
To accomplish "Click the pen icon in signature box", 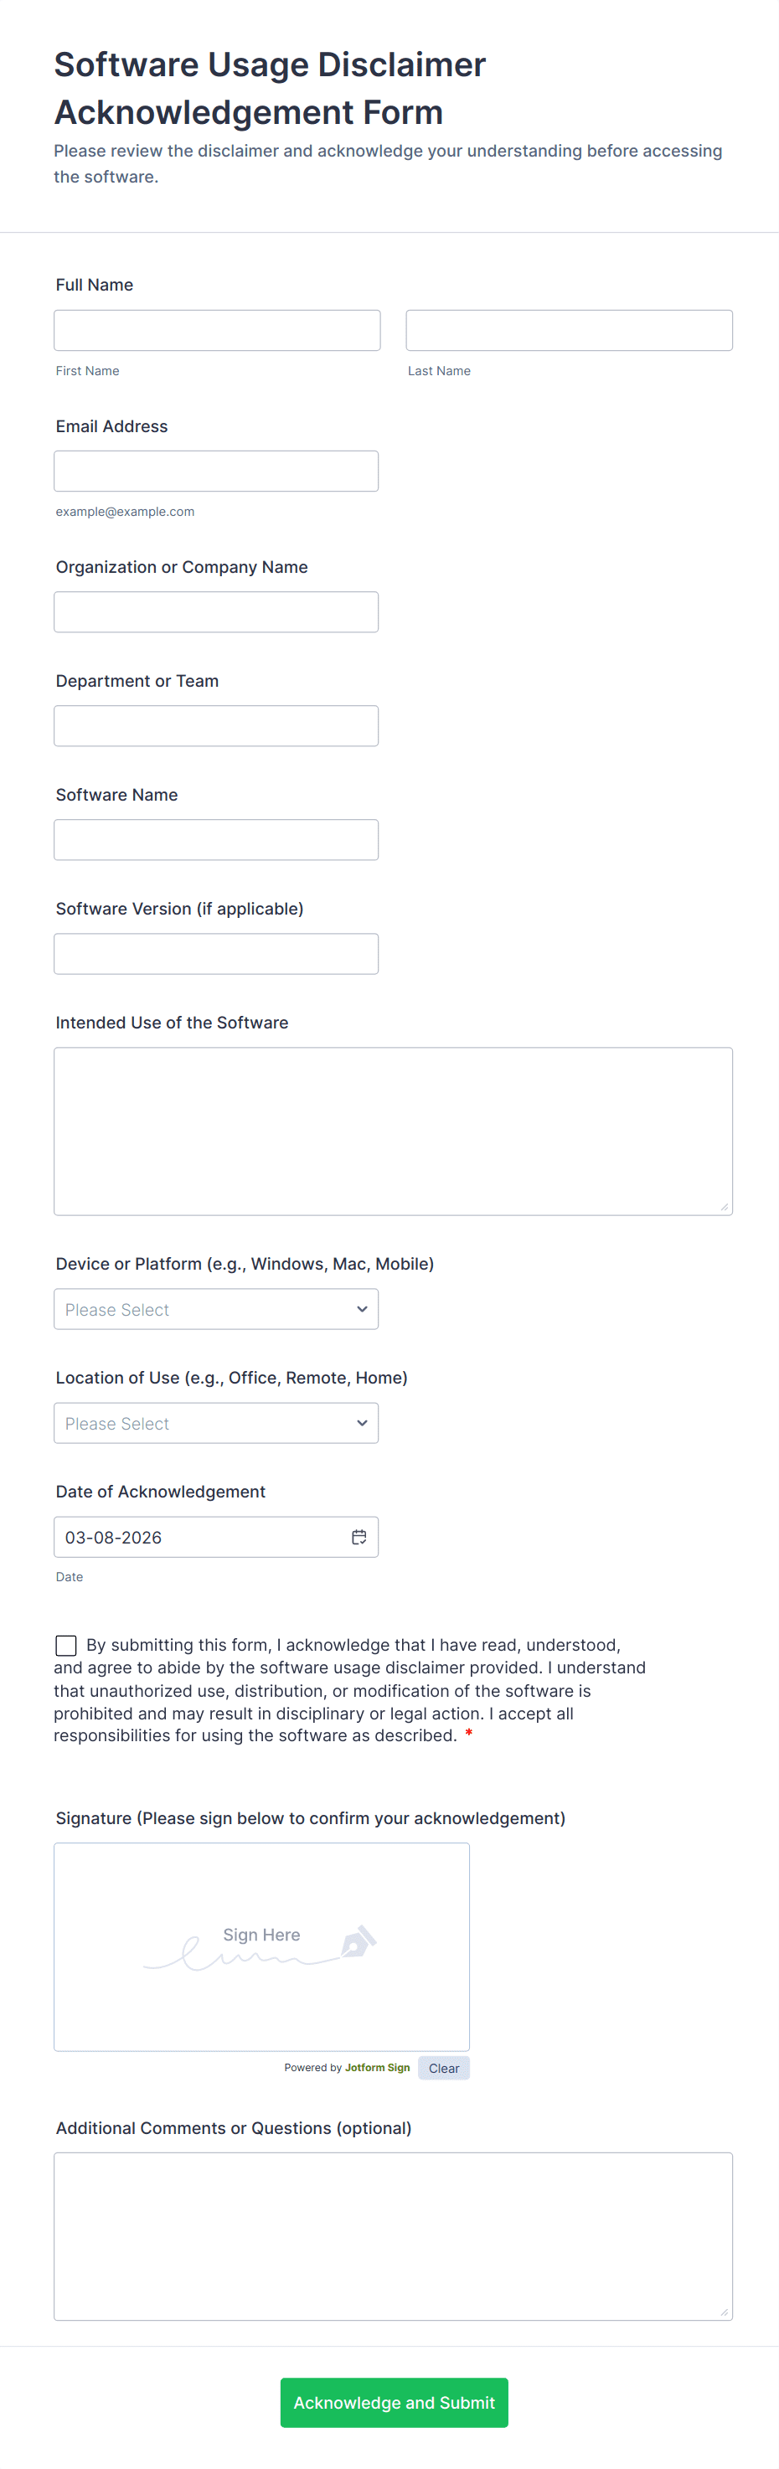I will tap(359, 1942).
